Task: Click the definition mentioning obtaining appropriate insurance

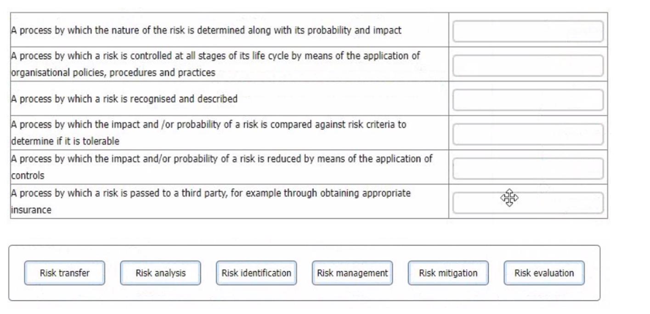Action: tap(210, 201)
